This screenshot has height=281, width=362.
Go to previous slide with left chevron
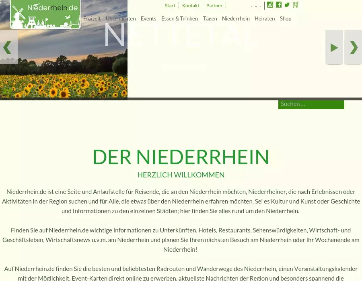pos(8,47)
